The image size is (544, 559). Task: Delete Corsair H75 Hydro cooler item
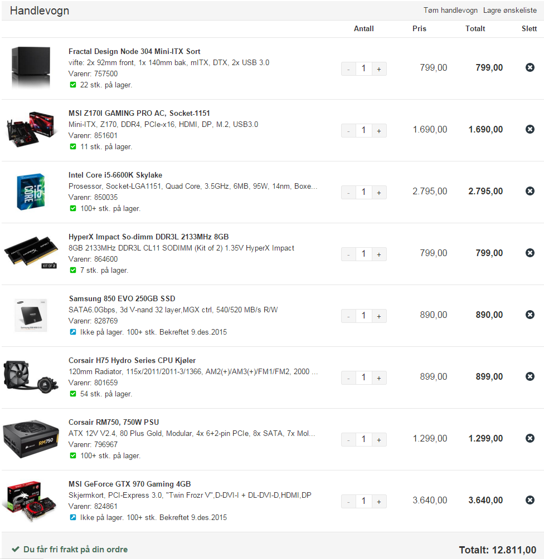point(530,376)
